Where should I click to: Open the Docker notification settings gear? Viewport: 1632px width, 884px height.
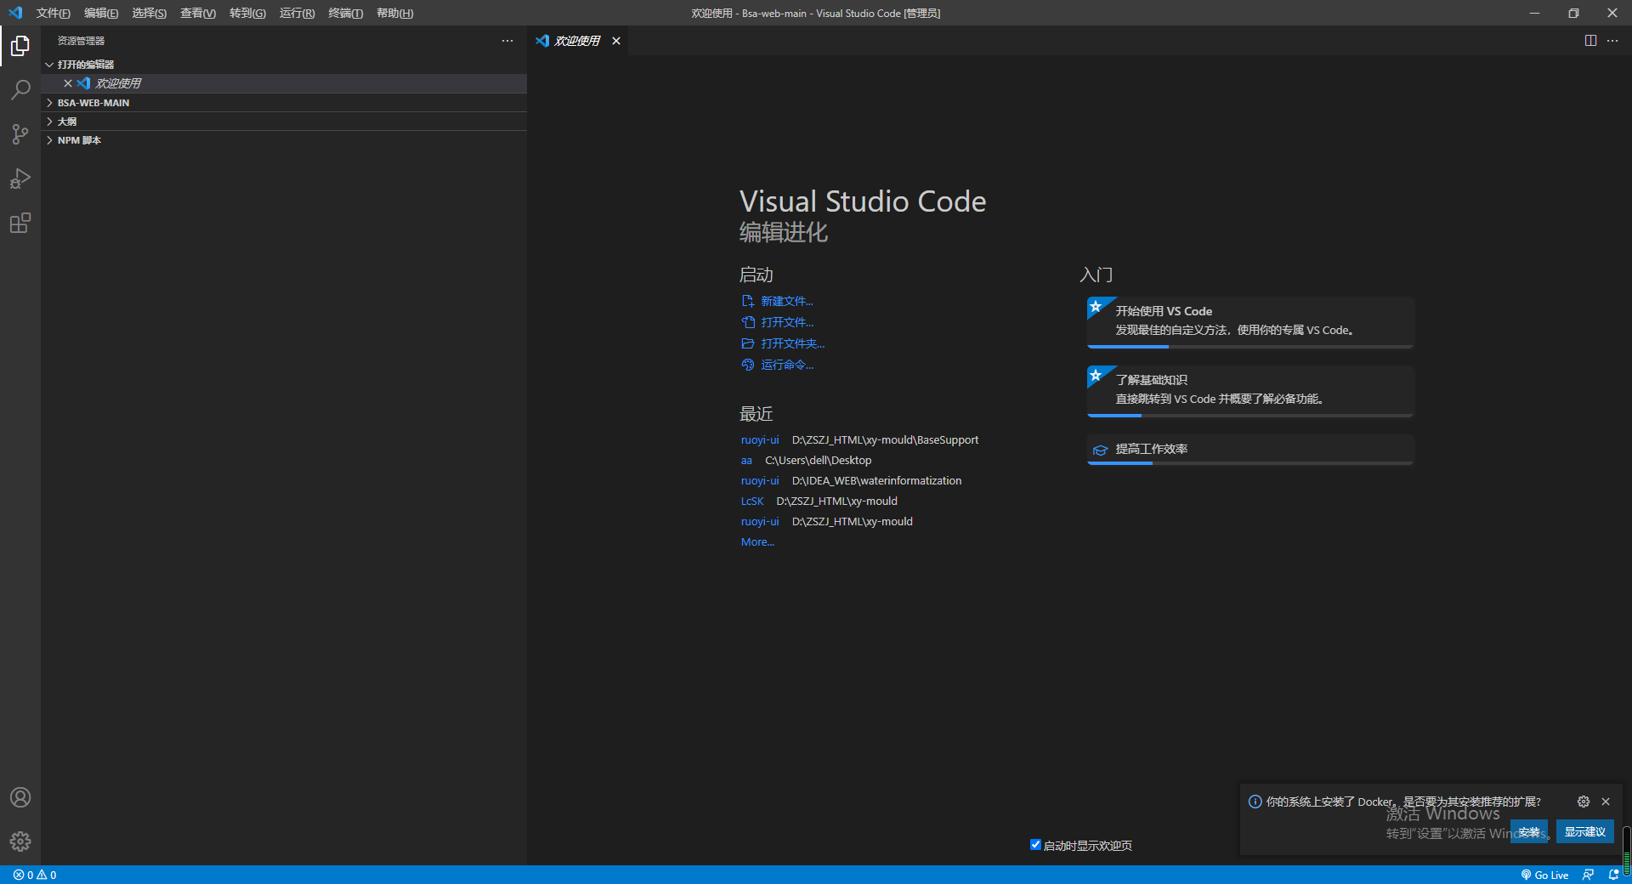click(x=1584, y=802)
